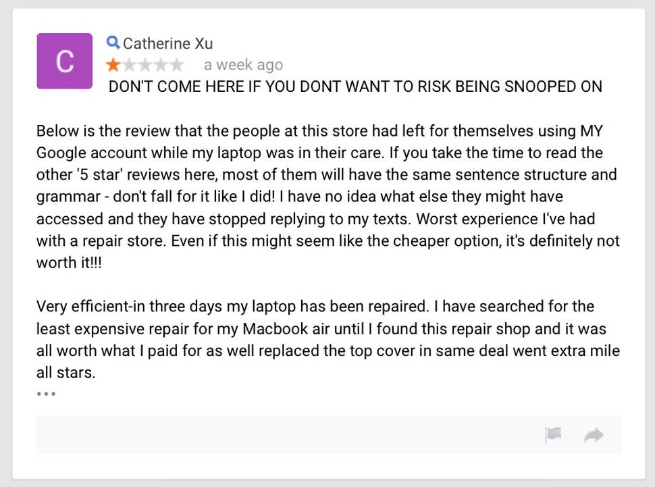Click the fourth grey rating star
655x487 pixels.
click(161, 65)
